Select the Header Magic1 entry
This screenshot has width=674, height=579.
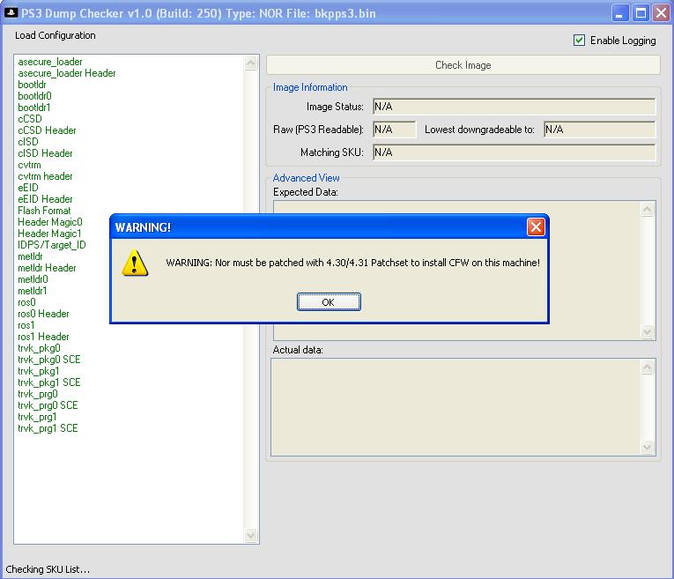point(49,234)
